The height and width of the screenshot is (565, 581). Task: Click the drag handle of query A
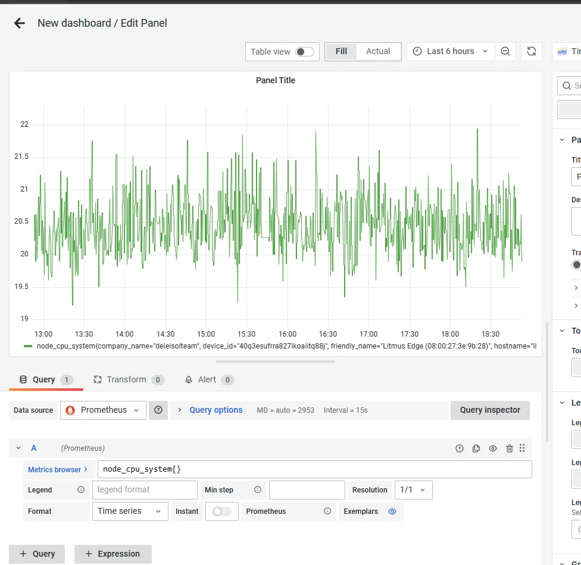tap(522, 448)
